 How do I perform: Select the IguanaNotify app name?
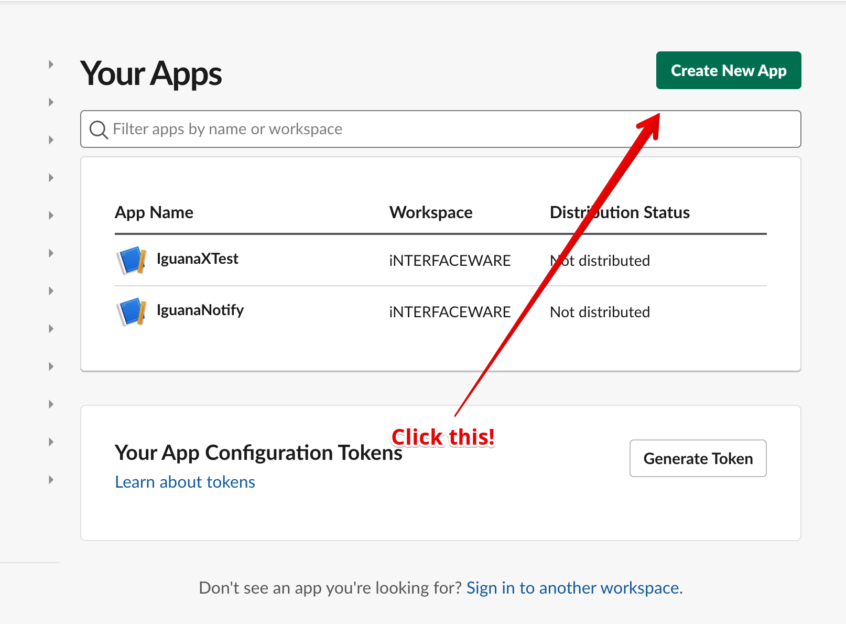[x=200, y=310]
